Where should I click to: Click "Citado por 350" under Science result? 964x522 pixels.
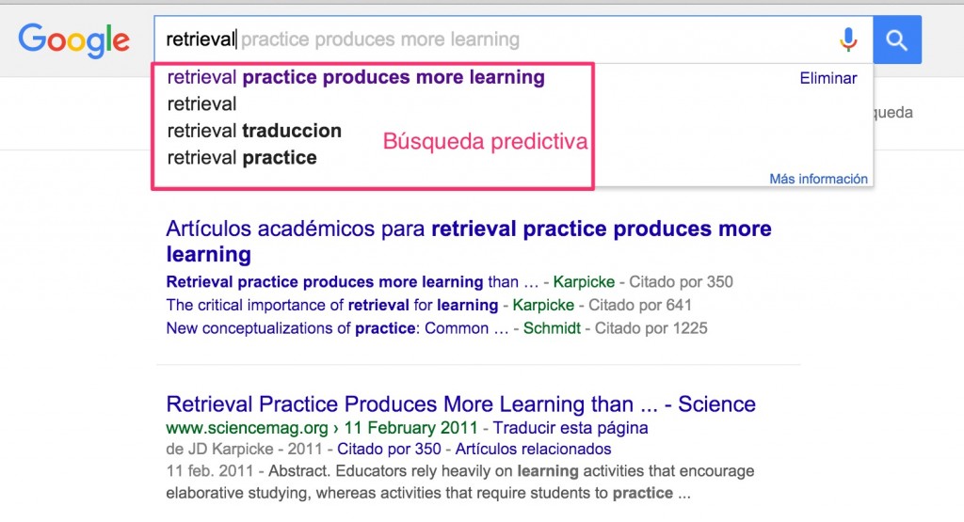(x=380, y=449)
